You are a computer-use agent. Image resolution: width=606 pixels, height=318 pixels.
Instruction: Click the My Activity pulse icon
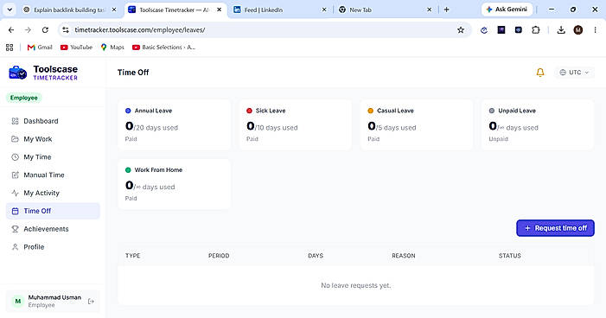pyautogui.click(x=15, y=193)
